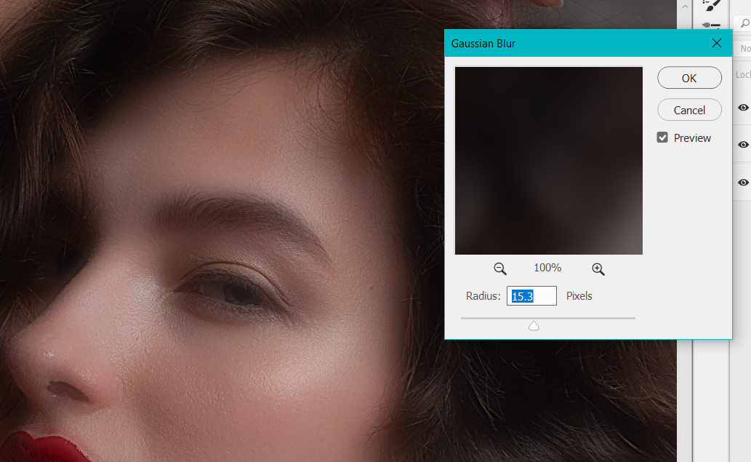Toggle the Preview checkbox
The width and height of the screenshot is (751, 462).
[662, 138]
